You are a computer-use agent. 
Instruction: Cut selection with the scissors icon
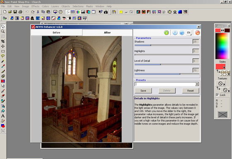pyautogui.click(x=38, y=12)
